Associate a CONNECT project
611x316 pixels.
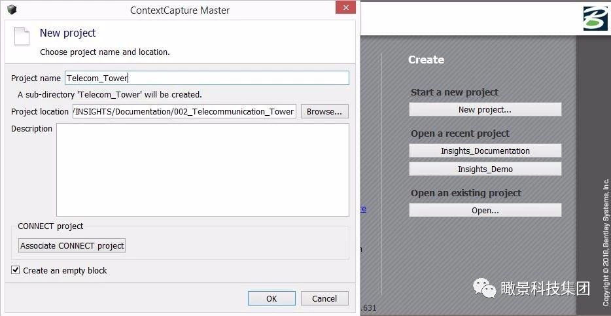(72, 246)
